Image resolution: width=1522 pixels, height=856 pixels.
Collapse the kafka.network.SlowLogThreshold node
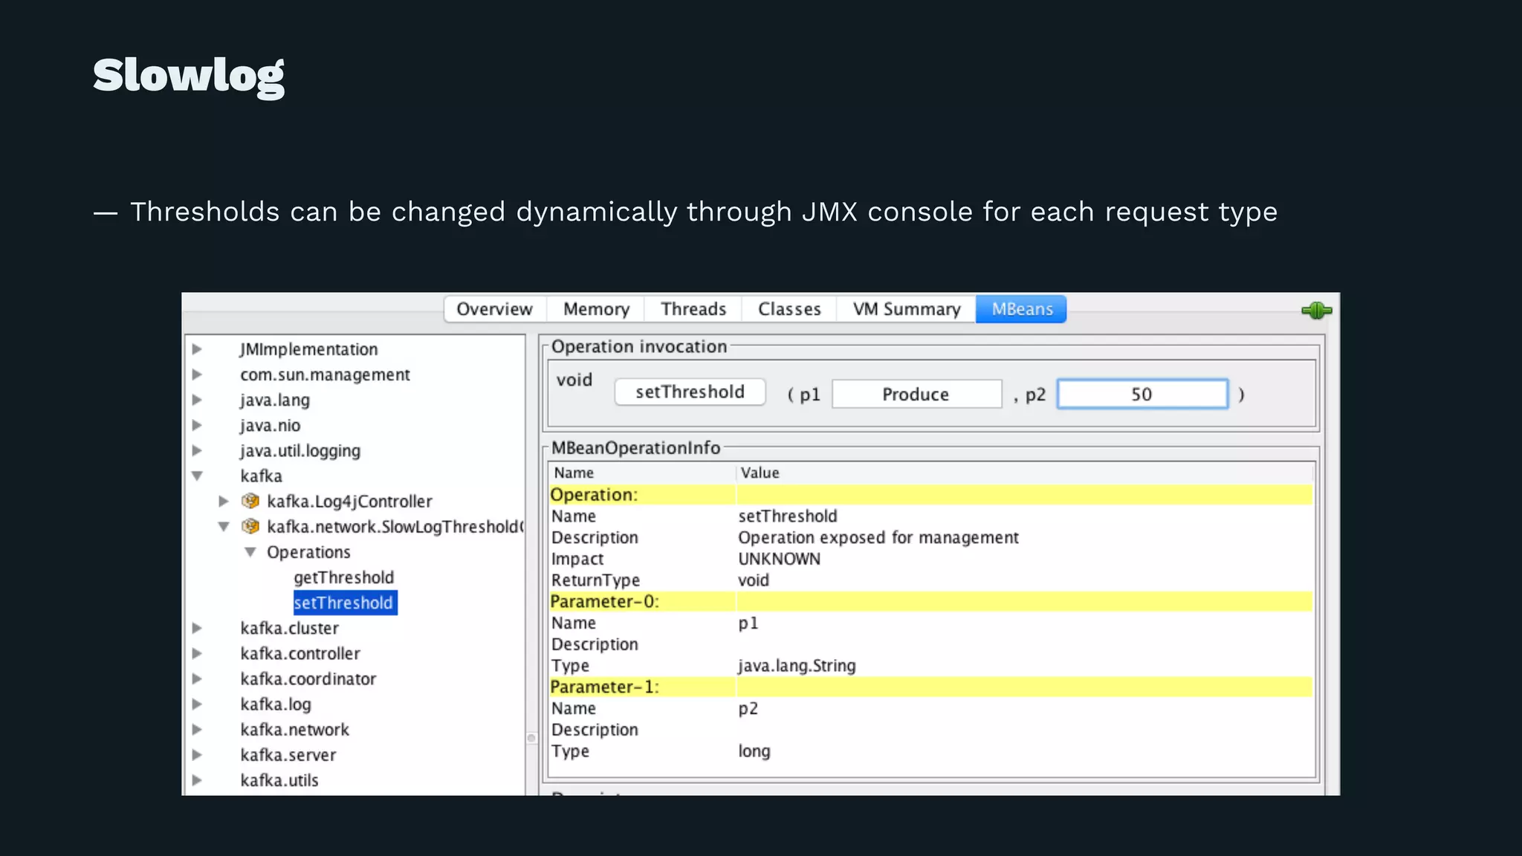click(x=223, y=526)
